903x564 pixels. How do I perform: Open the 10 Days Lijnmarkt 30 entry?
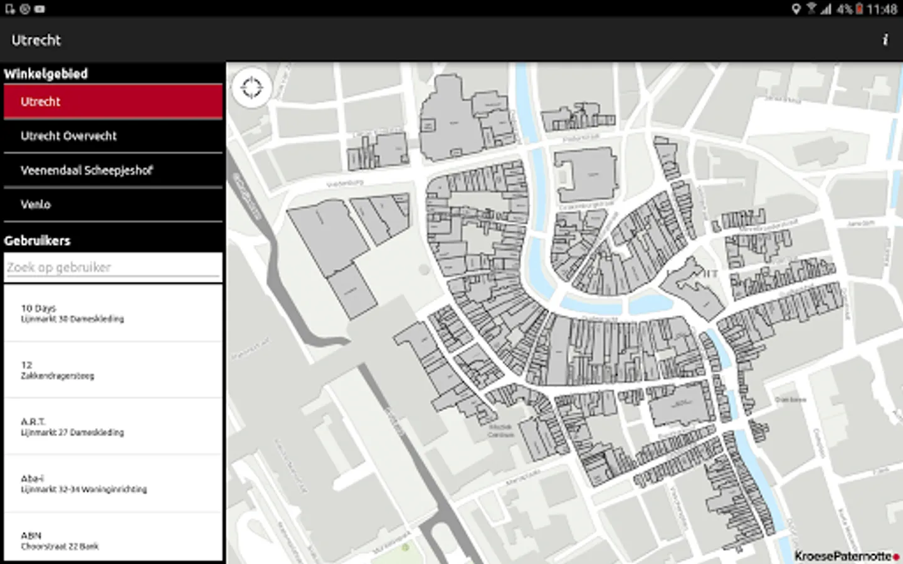coord(113,313)
